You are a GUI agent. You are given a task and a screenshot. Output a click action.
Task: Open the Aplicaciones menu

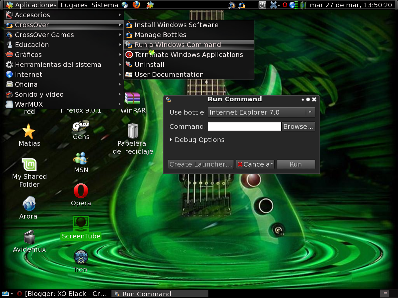tap(31, 5)
